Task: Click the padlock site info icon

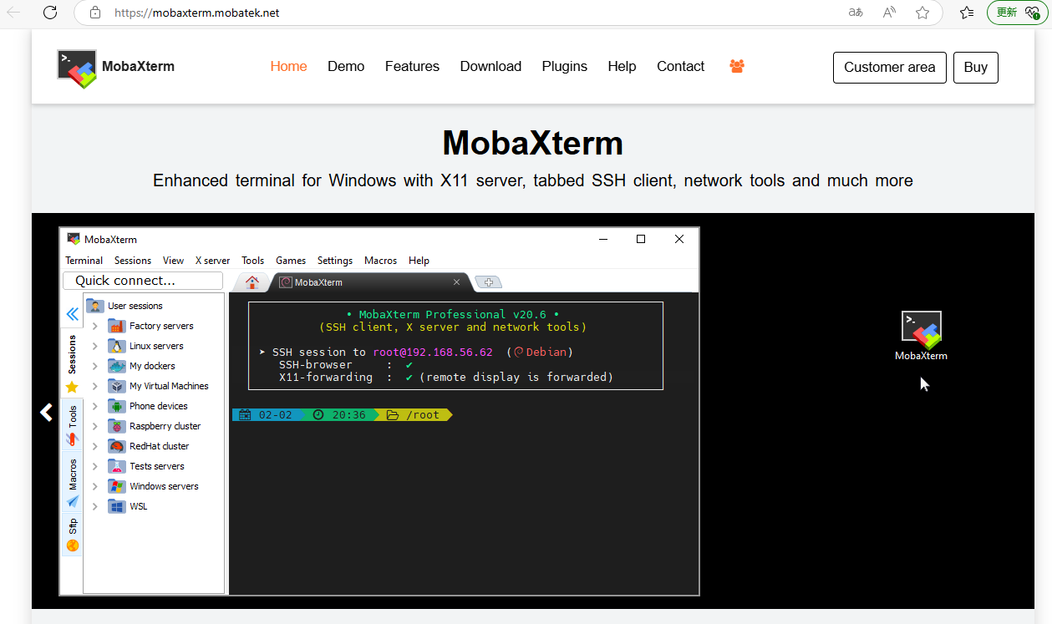Action: tap(95, 13)
